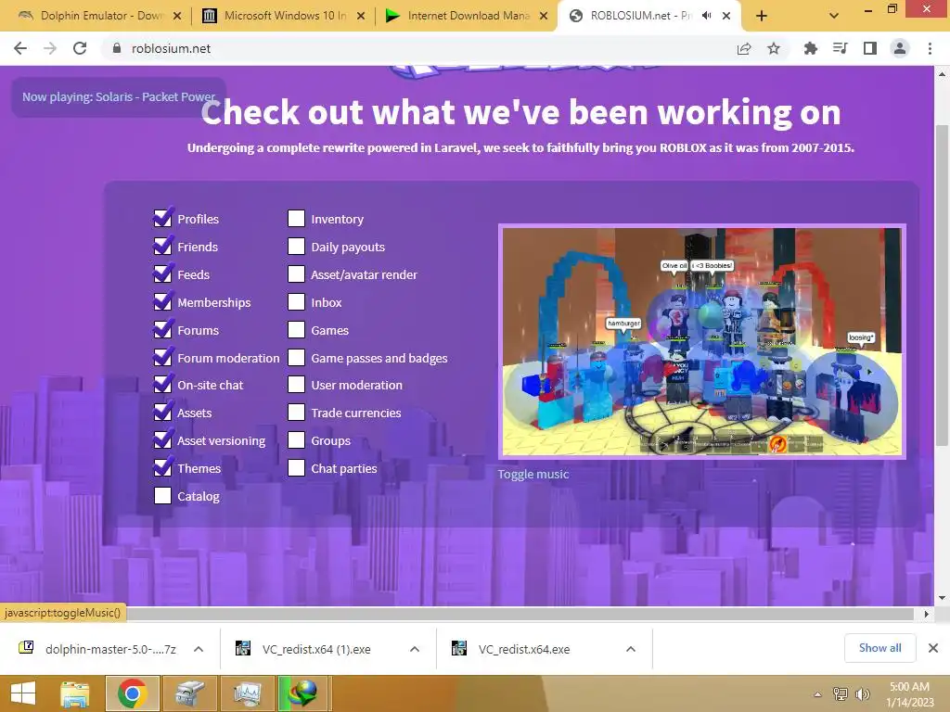Tick the Asset/avatar render checkbox
Image resolution: width=950 pixels, height=712 pixels.
[296, 274]
